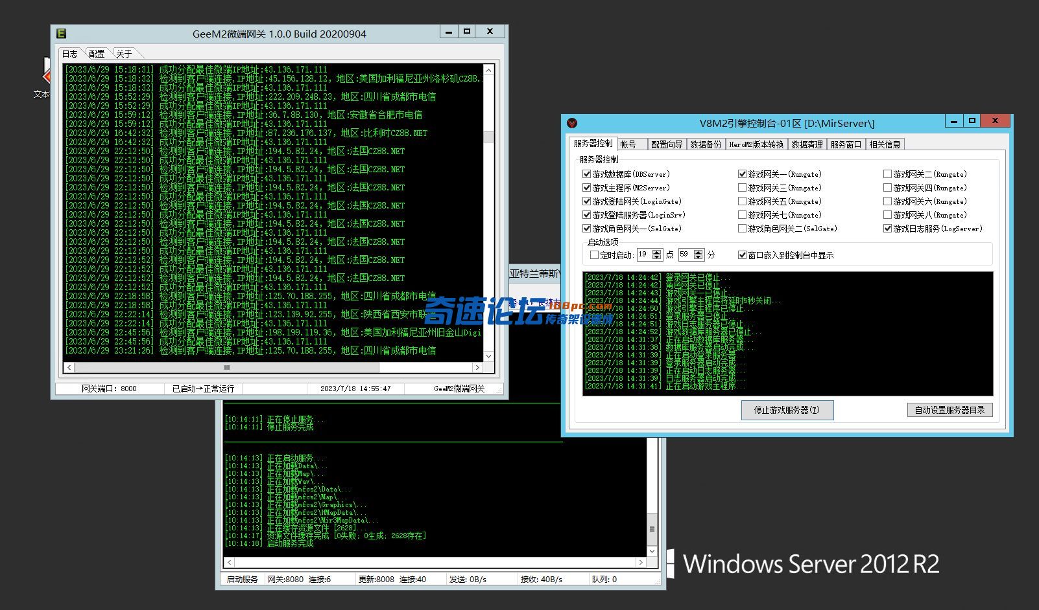Toggle 窗口嵌入到控制台中显示 checkbox
1039x610 pixels.
click(x=742, y=255)
